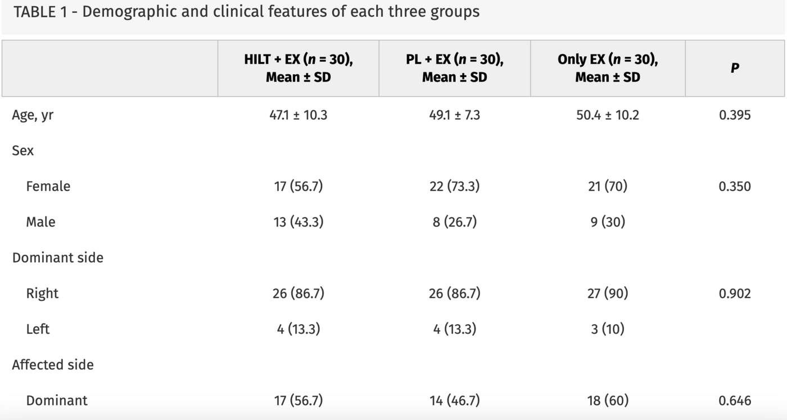
Task: Click the Female row label
Action: tap(48, 186)
